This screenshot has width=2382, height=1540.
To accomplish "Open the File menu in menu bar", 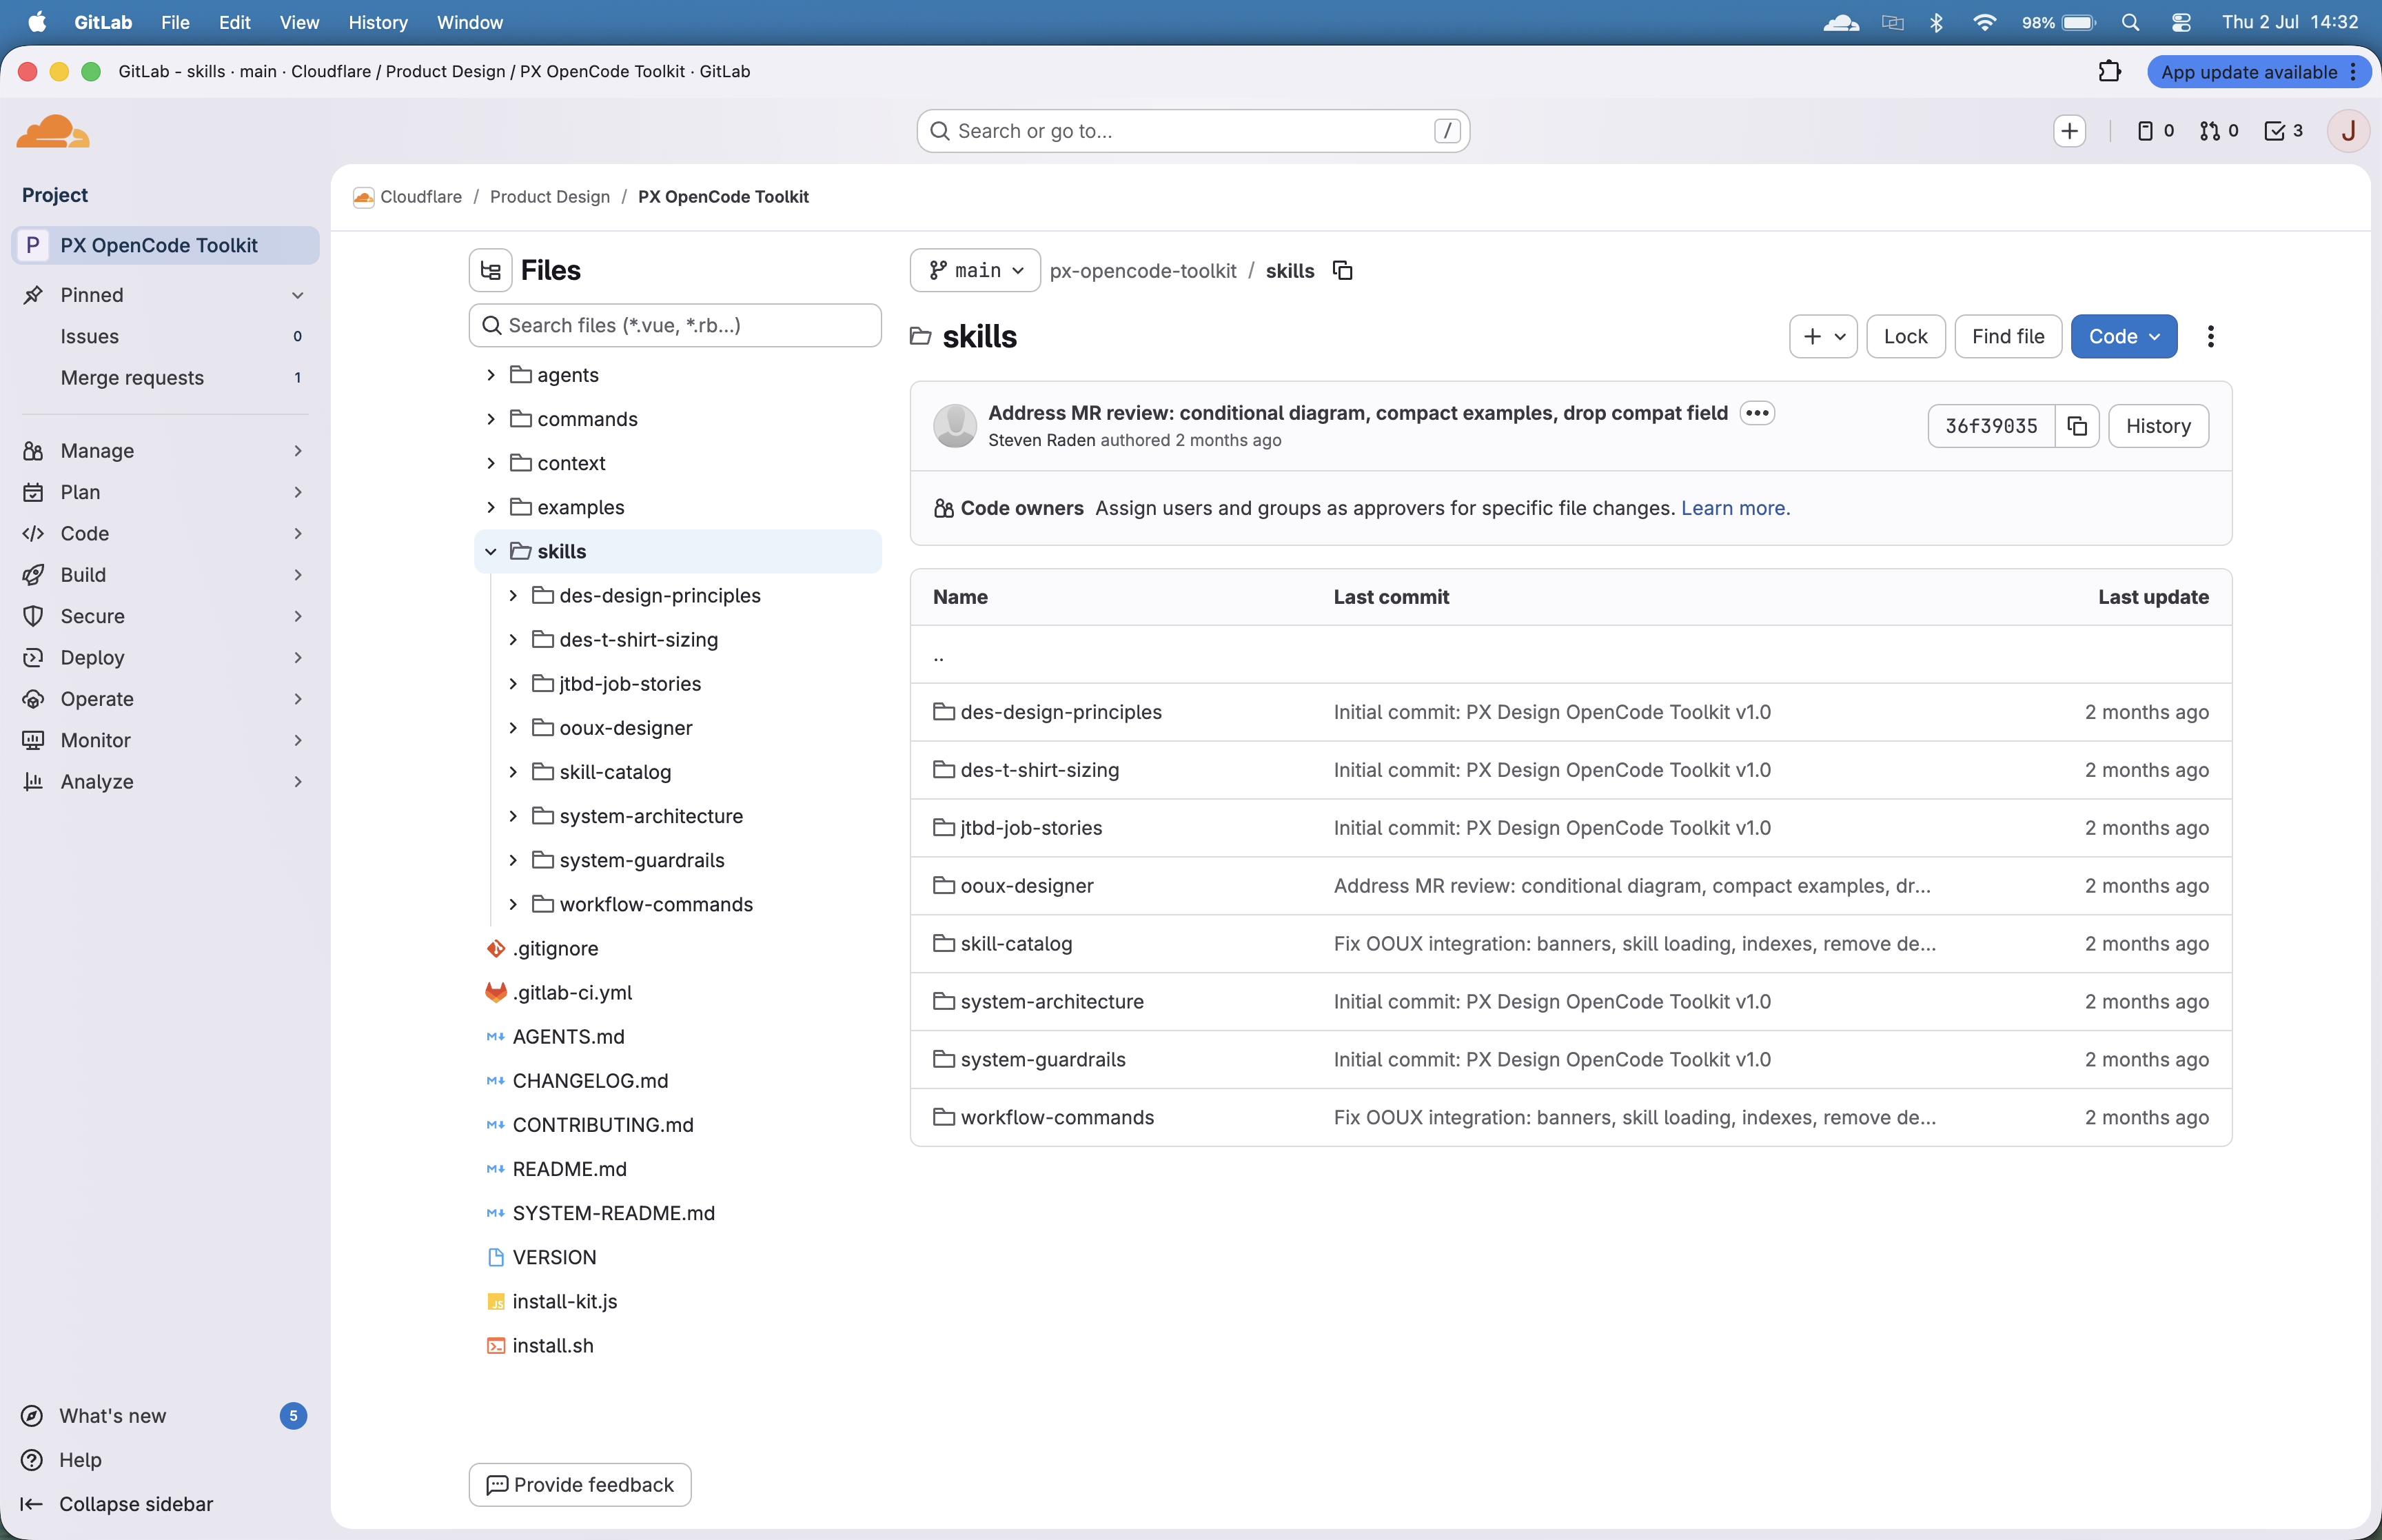I will (x=175, y=22).
